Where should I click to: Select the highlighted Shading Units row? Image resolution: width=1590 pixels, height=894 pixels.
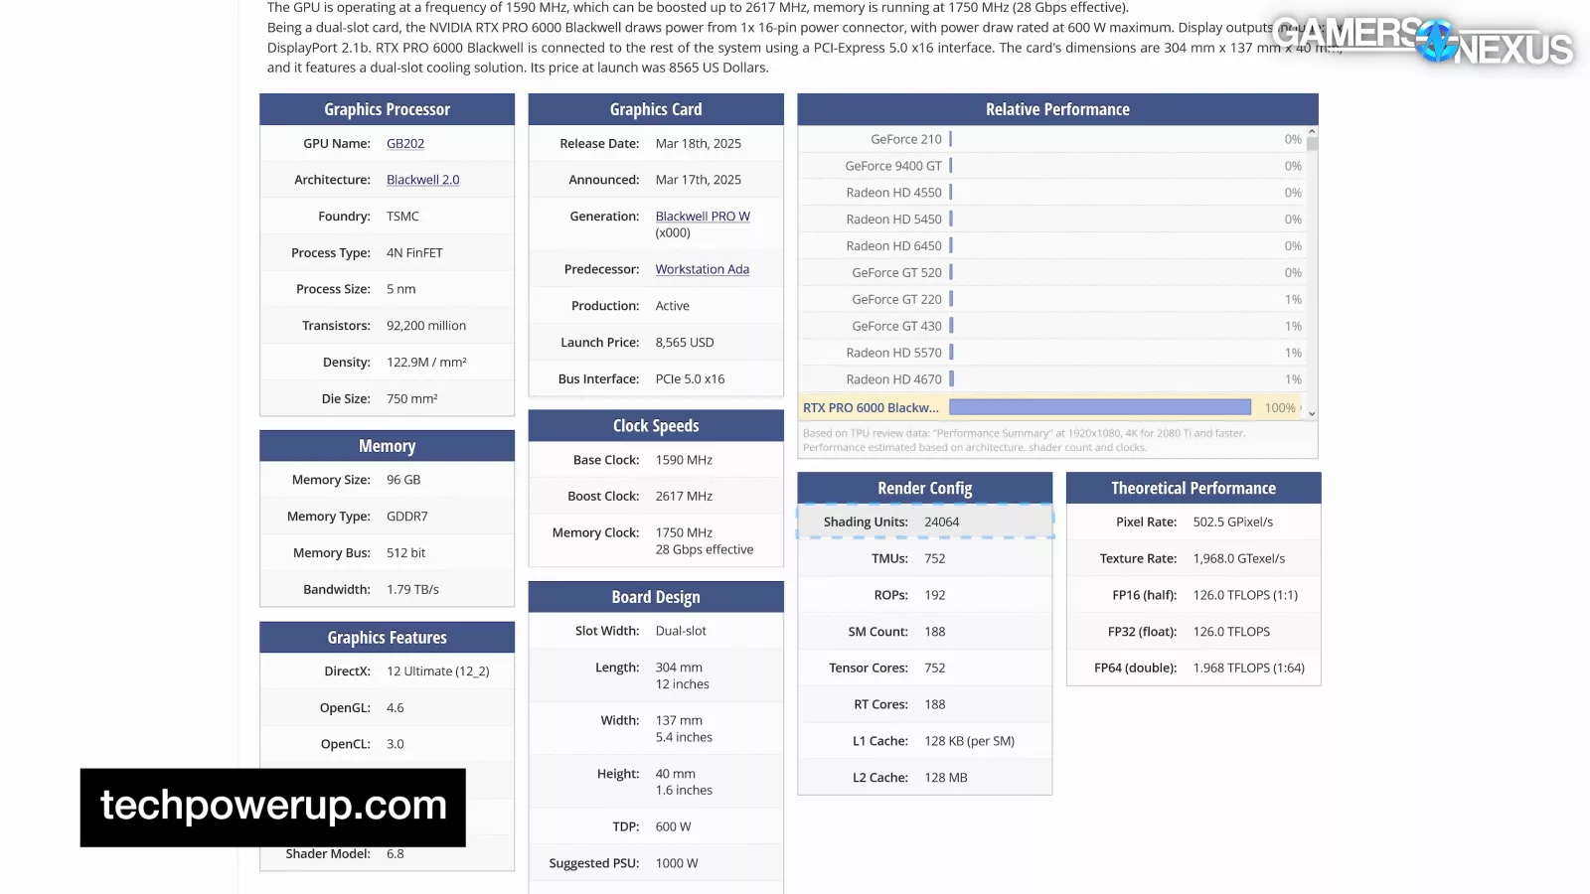coord(924,522)
